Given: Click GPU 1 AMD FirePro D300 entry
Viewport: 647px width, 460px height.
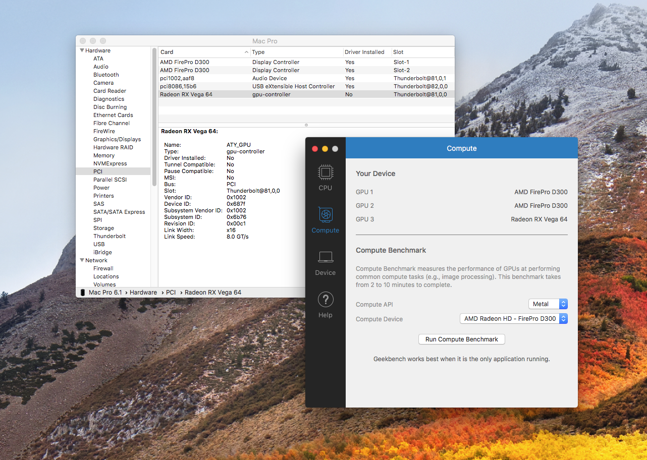Looking at the screenshot, I should [462, 192].
